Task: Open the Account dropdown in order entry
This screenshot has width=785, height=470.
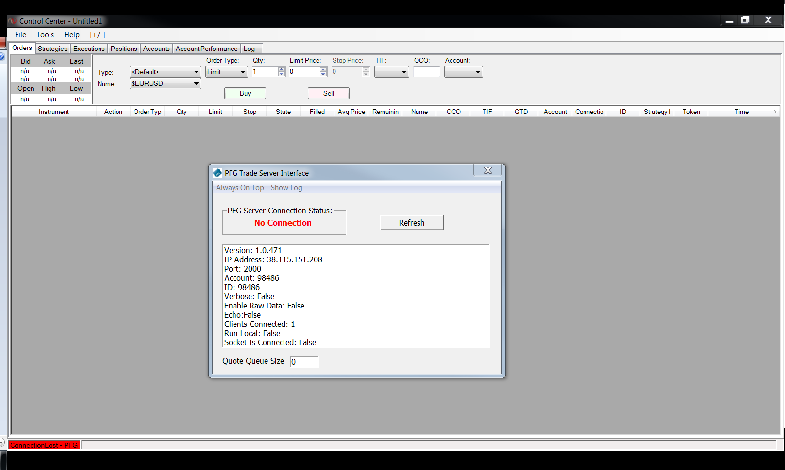Action: (x=464, y=72)
